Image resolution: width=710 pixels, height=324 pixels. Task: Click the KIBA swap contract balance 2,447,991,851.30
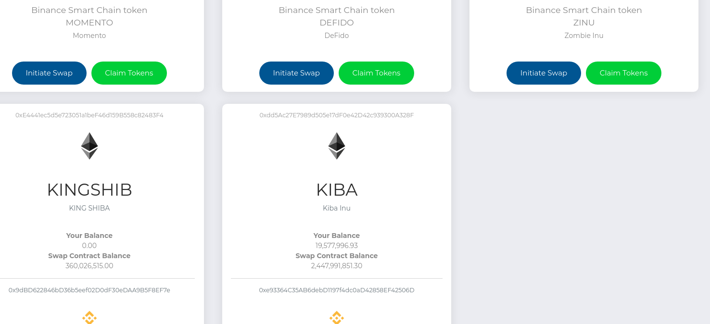coord(337,266)
